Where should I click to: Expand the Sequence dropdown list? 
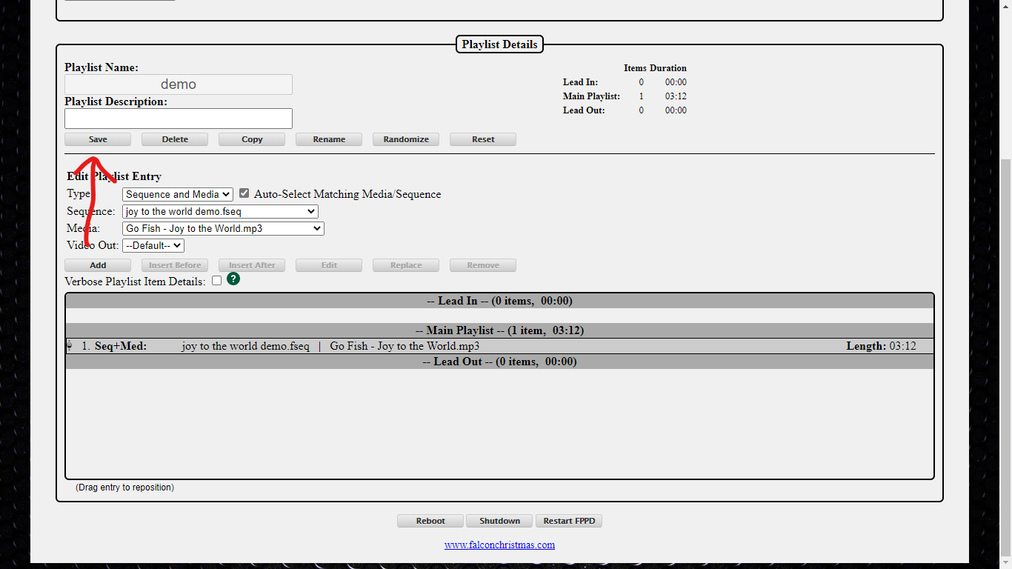[220, 212]
